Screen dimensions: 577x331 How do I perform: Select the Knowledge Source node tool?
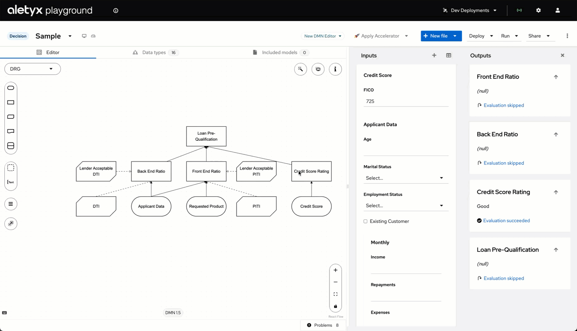point(11,131)
